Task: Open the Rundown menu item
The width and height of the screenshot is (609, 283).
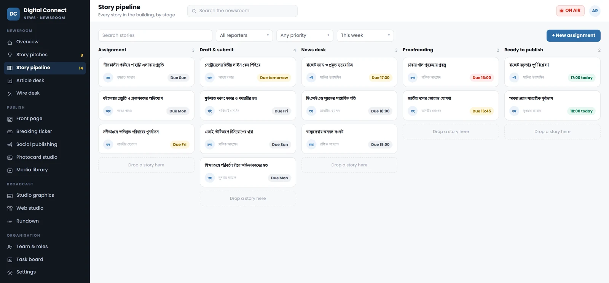Action: coord(45,221)
